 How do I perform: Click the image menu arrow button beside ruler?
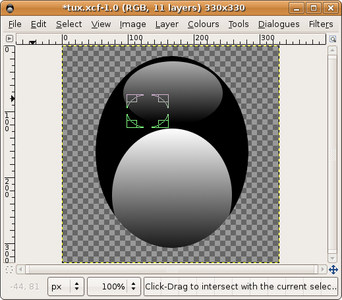(x=9, y=39)
